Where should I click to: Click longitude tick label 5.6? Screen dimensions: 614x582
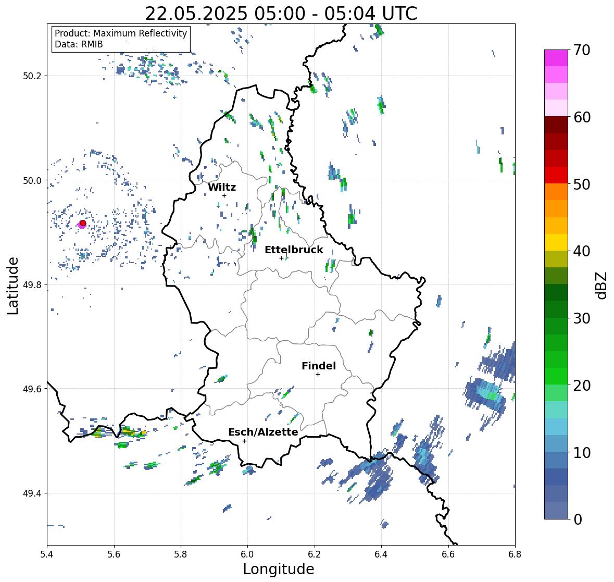point(114,554)
